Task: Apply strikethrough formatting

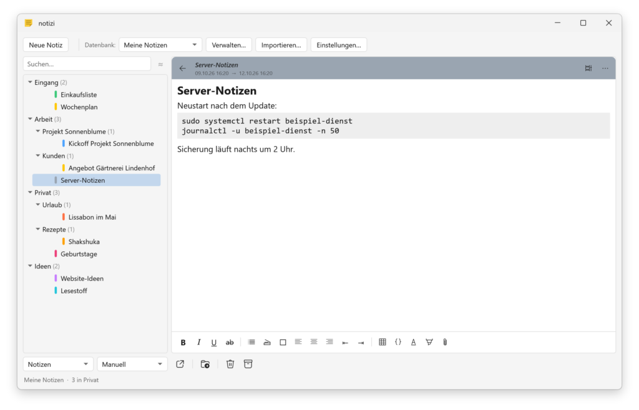Action: (230, 343)
